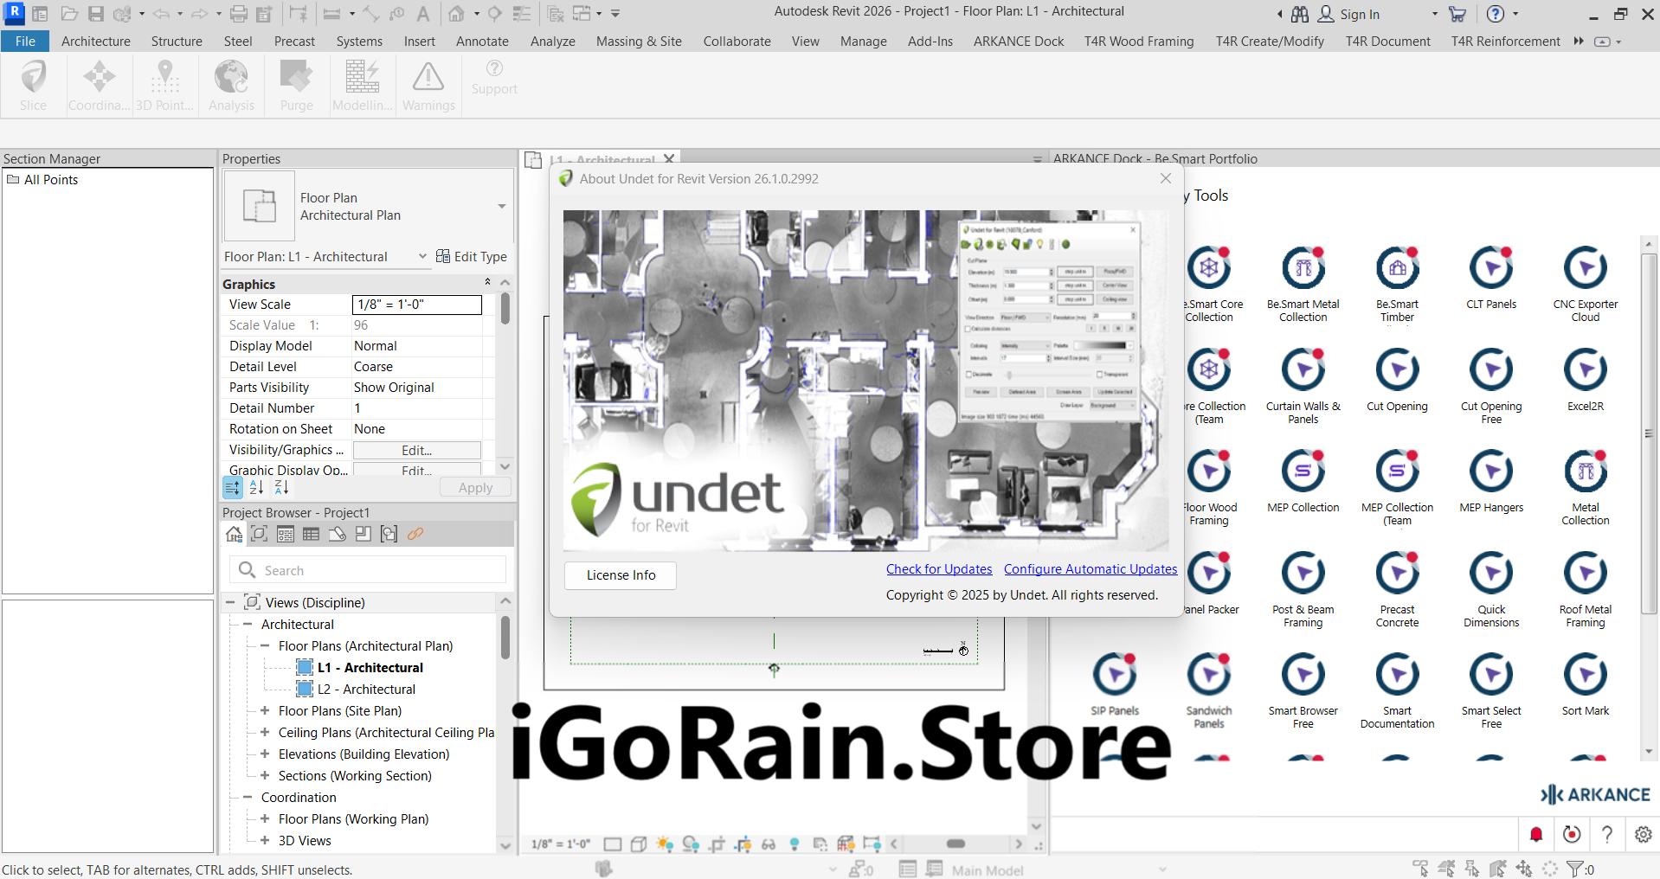Viewport: 1660px width, 879px height.
Task: Collapse the Architectural tree node
Action: pos(248,624)
